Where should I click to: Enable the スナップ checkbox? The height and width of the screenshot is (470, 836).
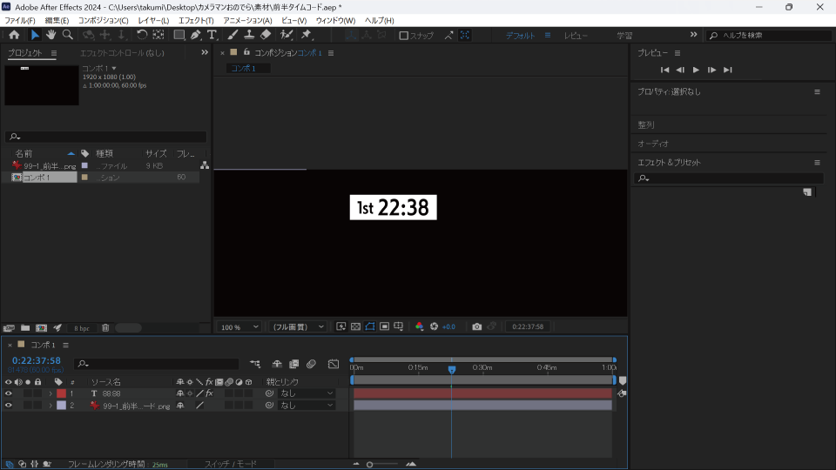[404, 36]
